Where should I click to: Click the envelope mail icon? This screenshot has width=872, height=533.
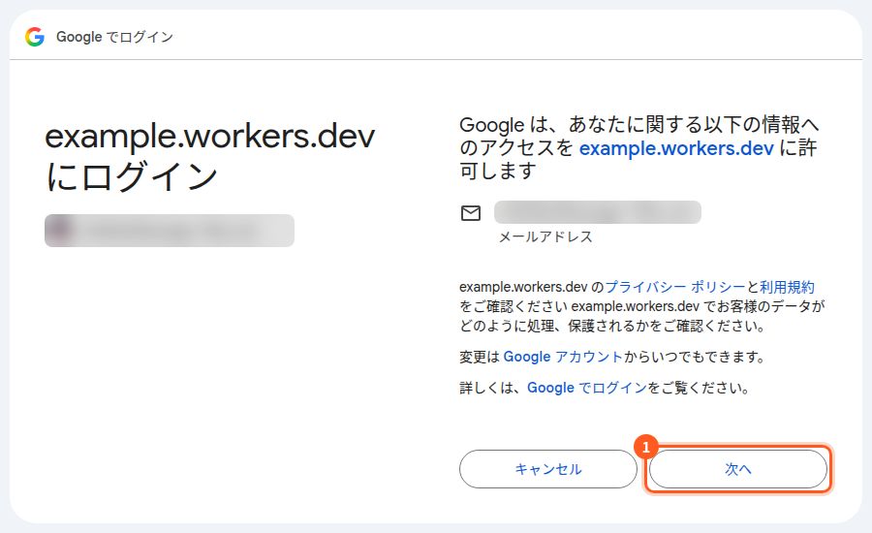point(471,213)
